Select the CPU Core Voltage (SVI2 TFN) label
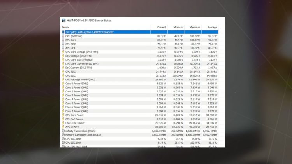The image size is (292, 164). (x=82, y=52)
